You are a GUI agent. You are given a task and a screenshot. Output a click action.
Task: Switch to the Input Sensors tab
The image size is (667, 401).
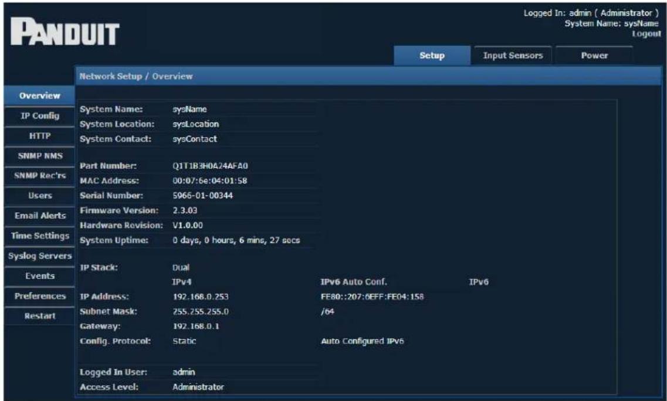coord(513,55)
